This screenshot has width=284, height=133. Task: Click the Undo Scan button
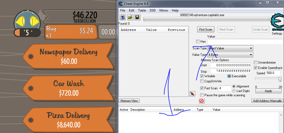click(x=261, y=29)
